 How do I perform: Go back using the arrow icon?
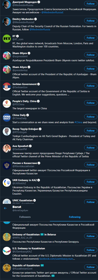[5, 208]
